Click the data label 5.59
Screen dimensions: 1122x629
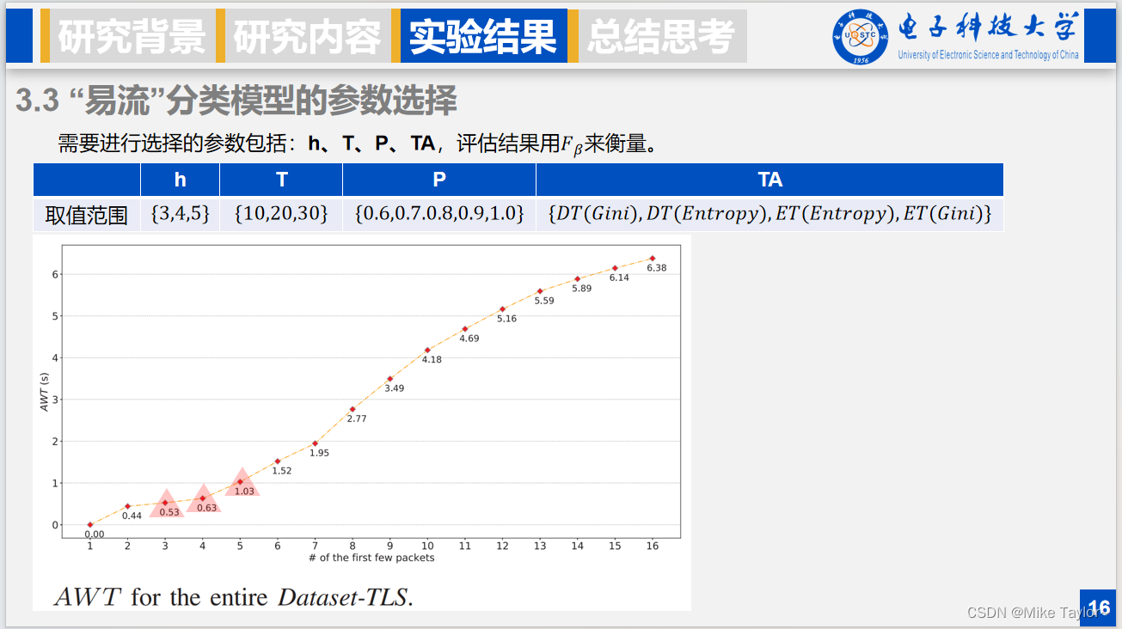(544, 301)
